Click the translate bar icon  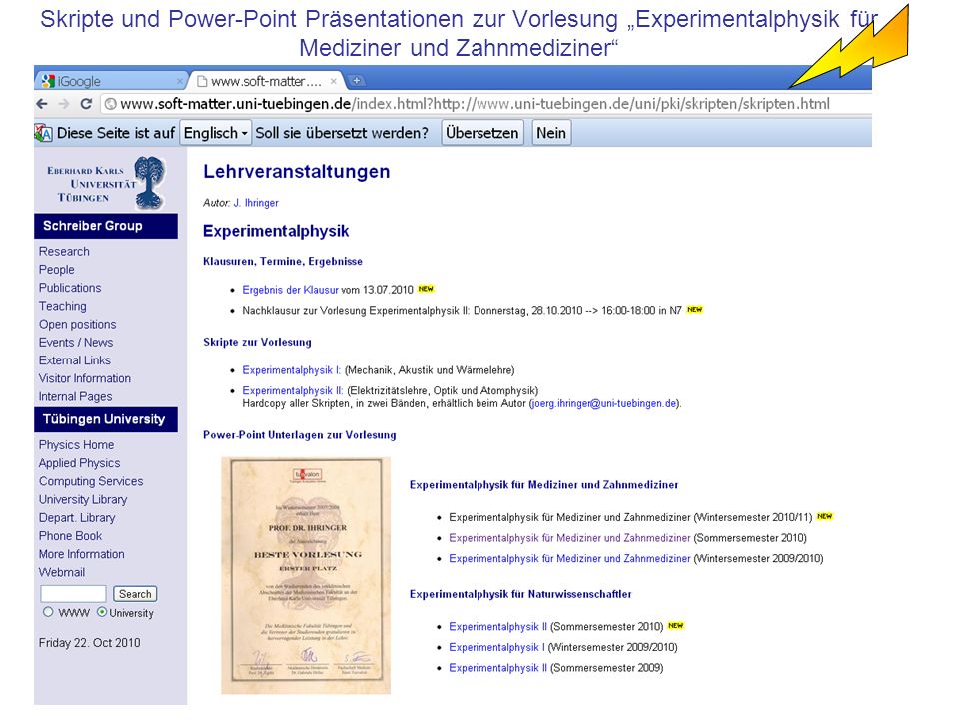tap(43, 133)
